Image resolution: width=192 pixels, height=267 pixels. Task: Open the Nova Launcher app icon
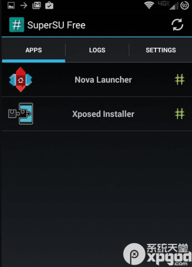click(x=21, y=80)
